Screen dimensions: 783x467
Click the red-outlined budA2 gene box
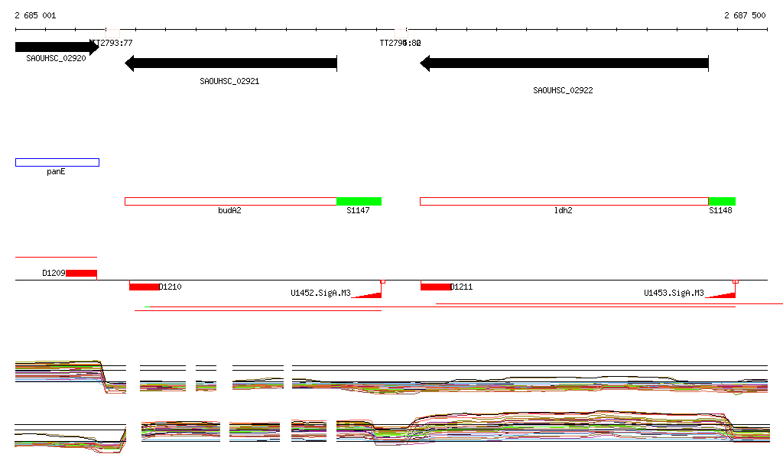[x=230, y=201]
